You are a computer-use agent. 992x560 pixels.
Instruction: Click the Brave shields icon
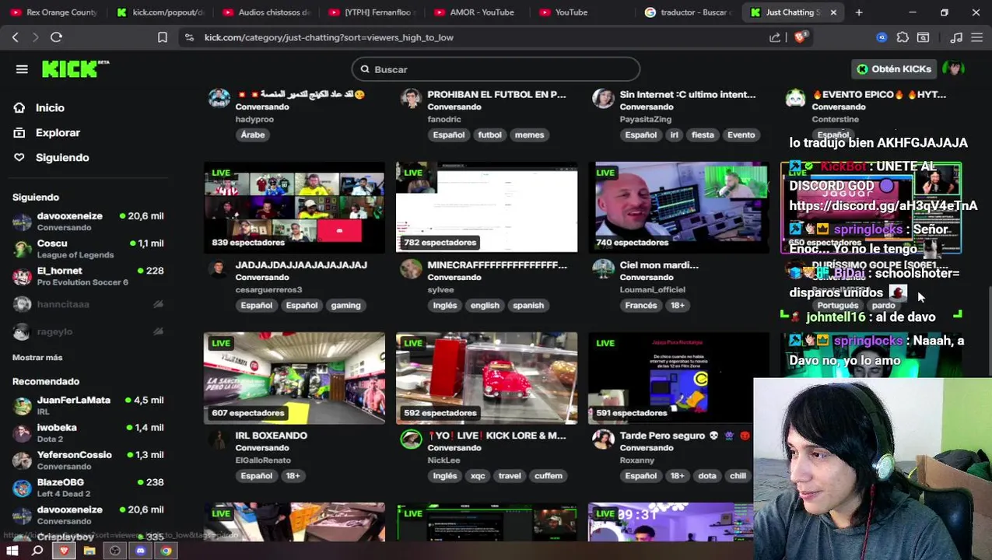click(x=800, y=37)
